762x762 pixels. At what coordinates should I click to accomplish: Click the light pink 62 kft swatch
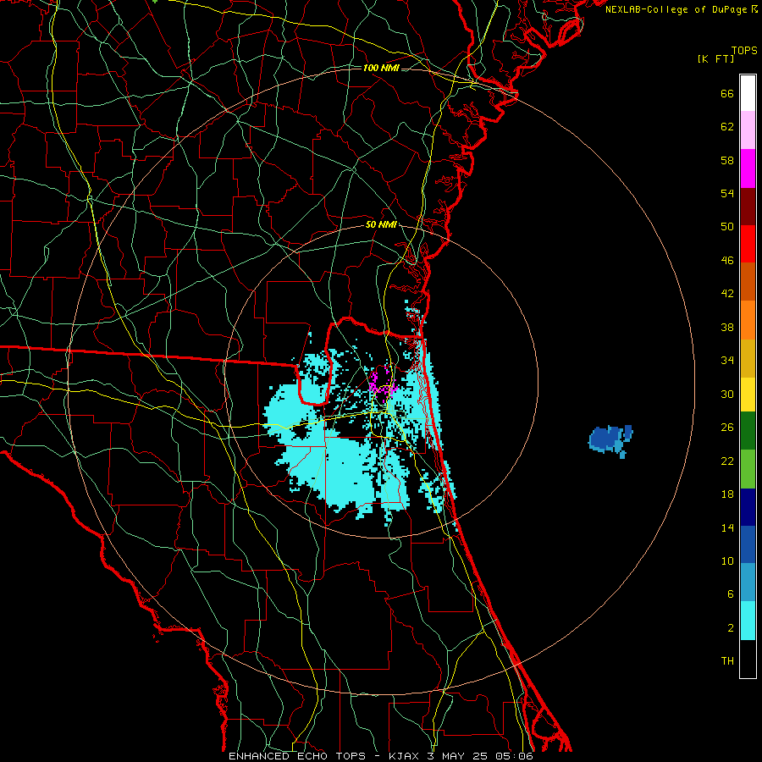click(x=748, y=130)
